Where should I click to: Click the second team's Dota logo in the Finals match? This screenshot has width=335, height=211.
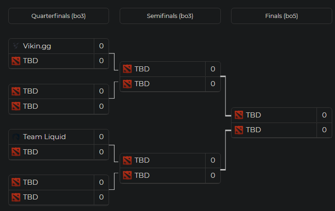click(239, 130)
